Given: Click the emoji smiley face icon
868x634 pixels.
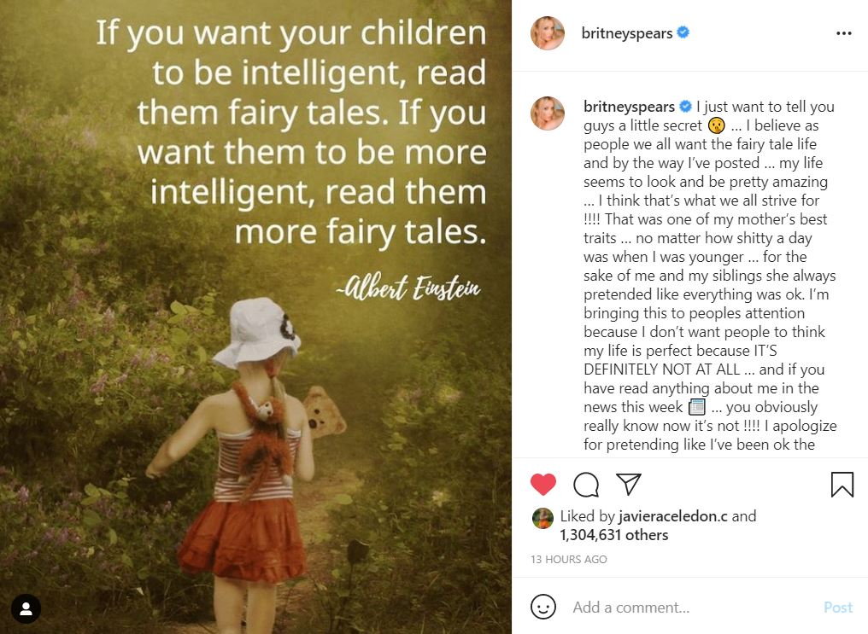Looking at the screenshot, I should (x=543, y=607).
